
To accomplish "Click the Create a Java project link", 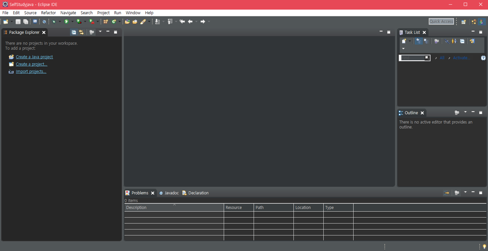I will click(35, 57).
